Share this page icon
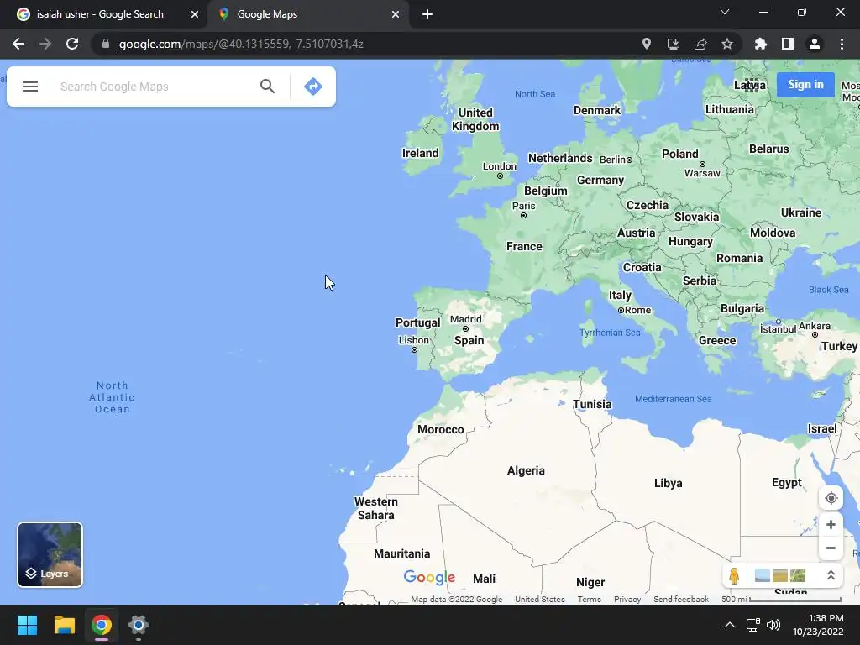The width and height of the screenshot is (860, 645). point(700,44)
